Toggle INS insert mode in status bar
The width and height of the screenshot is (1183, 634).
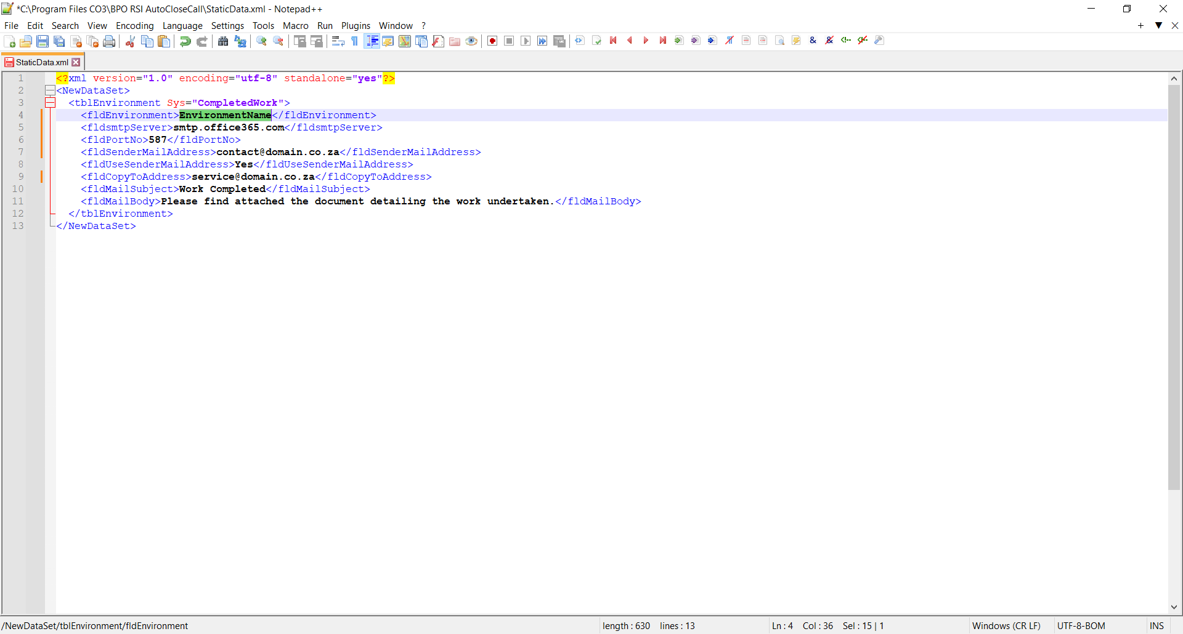[1157, 626]
